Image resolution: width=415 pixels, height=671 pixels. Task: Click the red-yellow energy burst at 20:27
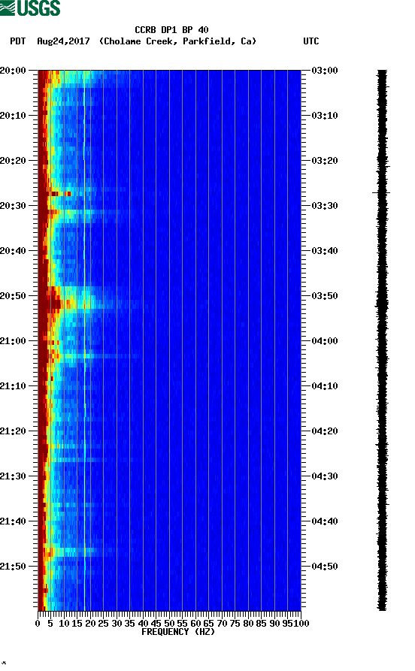click(x=60, y=194)
